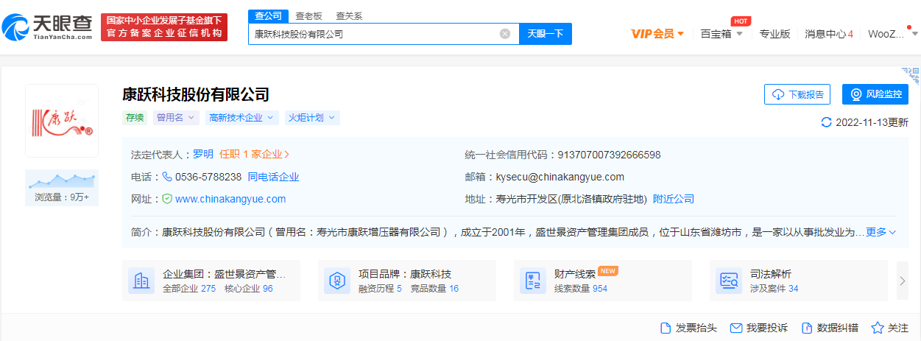Click the phone icon next to 0536-5788238

[167, 177]
